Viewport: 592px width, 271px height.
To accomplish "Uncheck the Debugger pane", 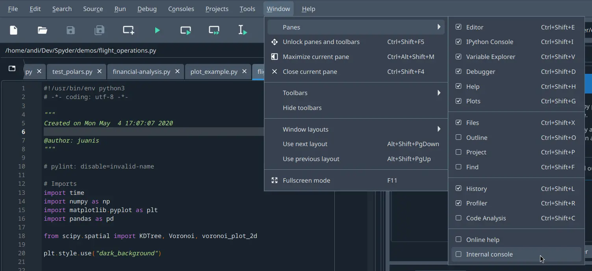I will coord(458,72).
